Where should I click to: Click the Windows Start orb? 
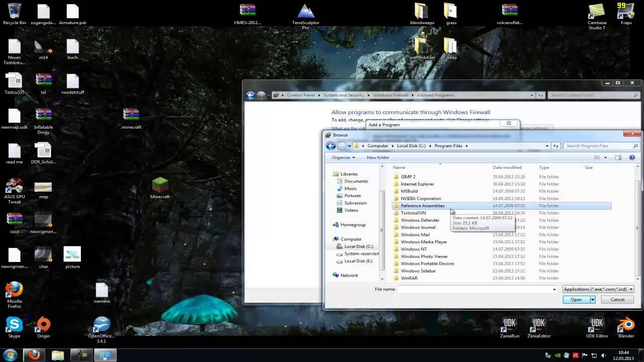click(x=10, y=355)
